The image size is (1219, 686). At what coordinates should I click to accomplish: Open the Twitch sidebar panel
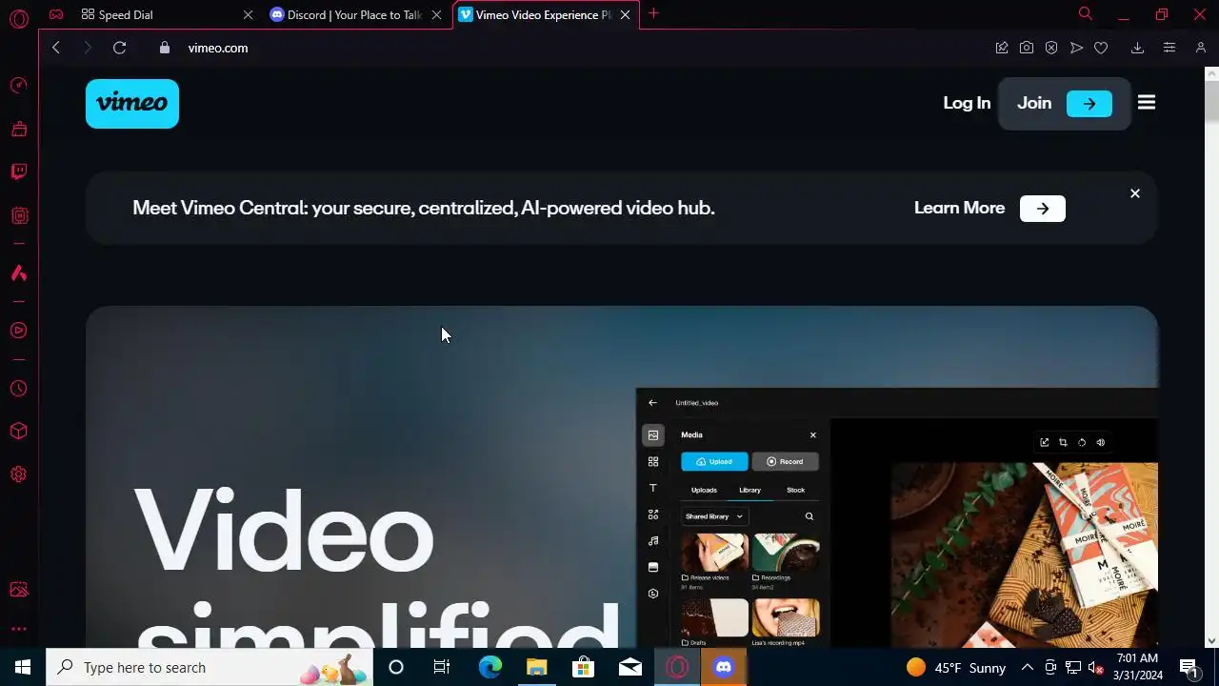[x=18, y=171]
